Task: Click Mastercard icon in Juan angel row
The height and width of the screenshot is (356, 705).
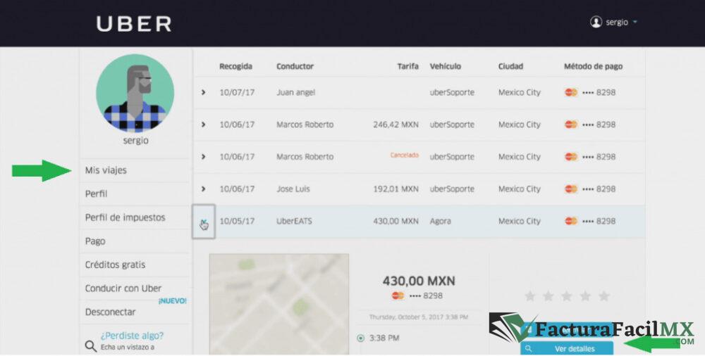Action: pos(571,92)
